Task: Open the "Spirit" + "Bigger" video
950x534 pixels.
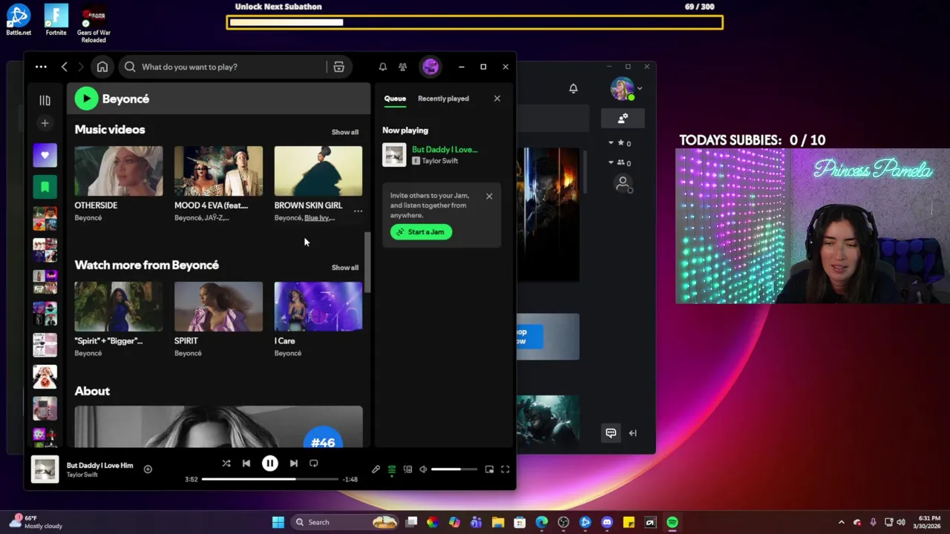Action: [x=118, y=306]
